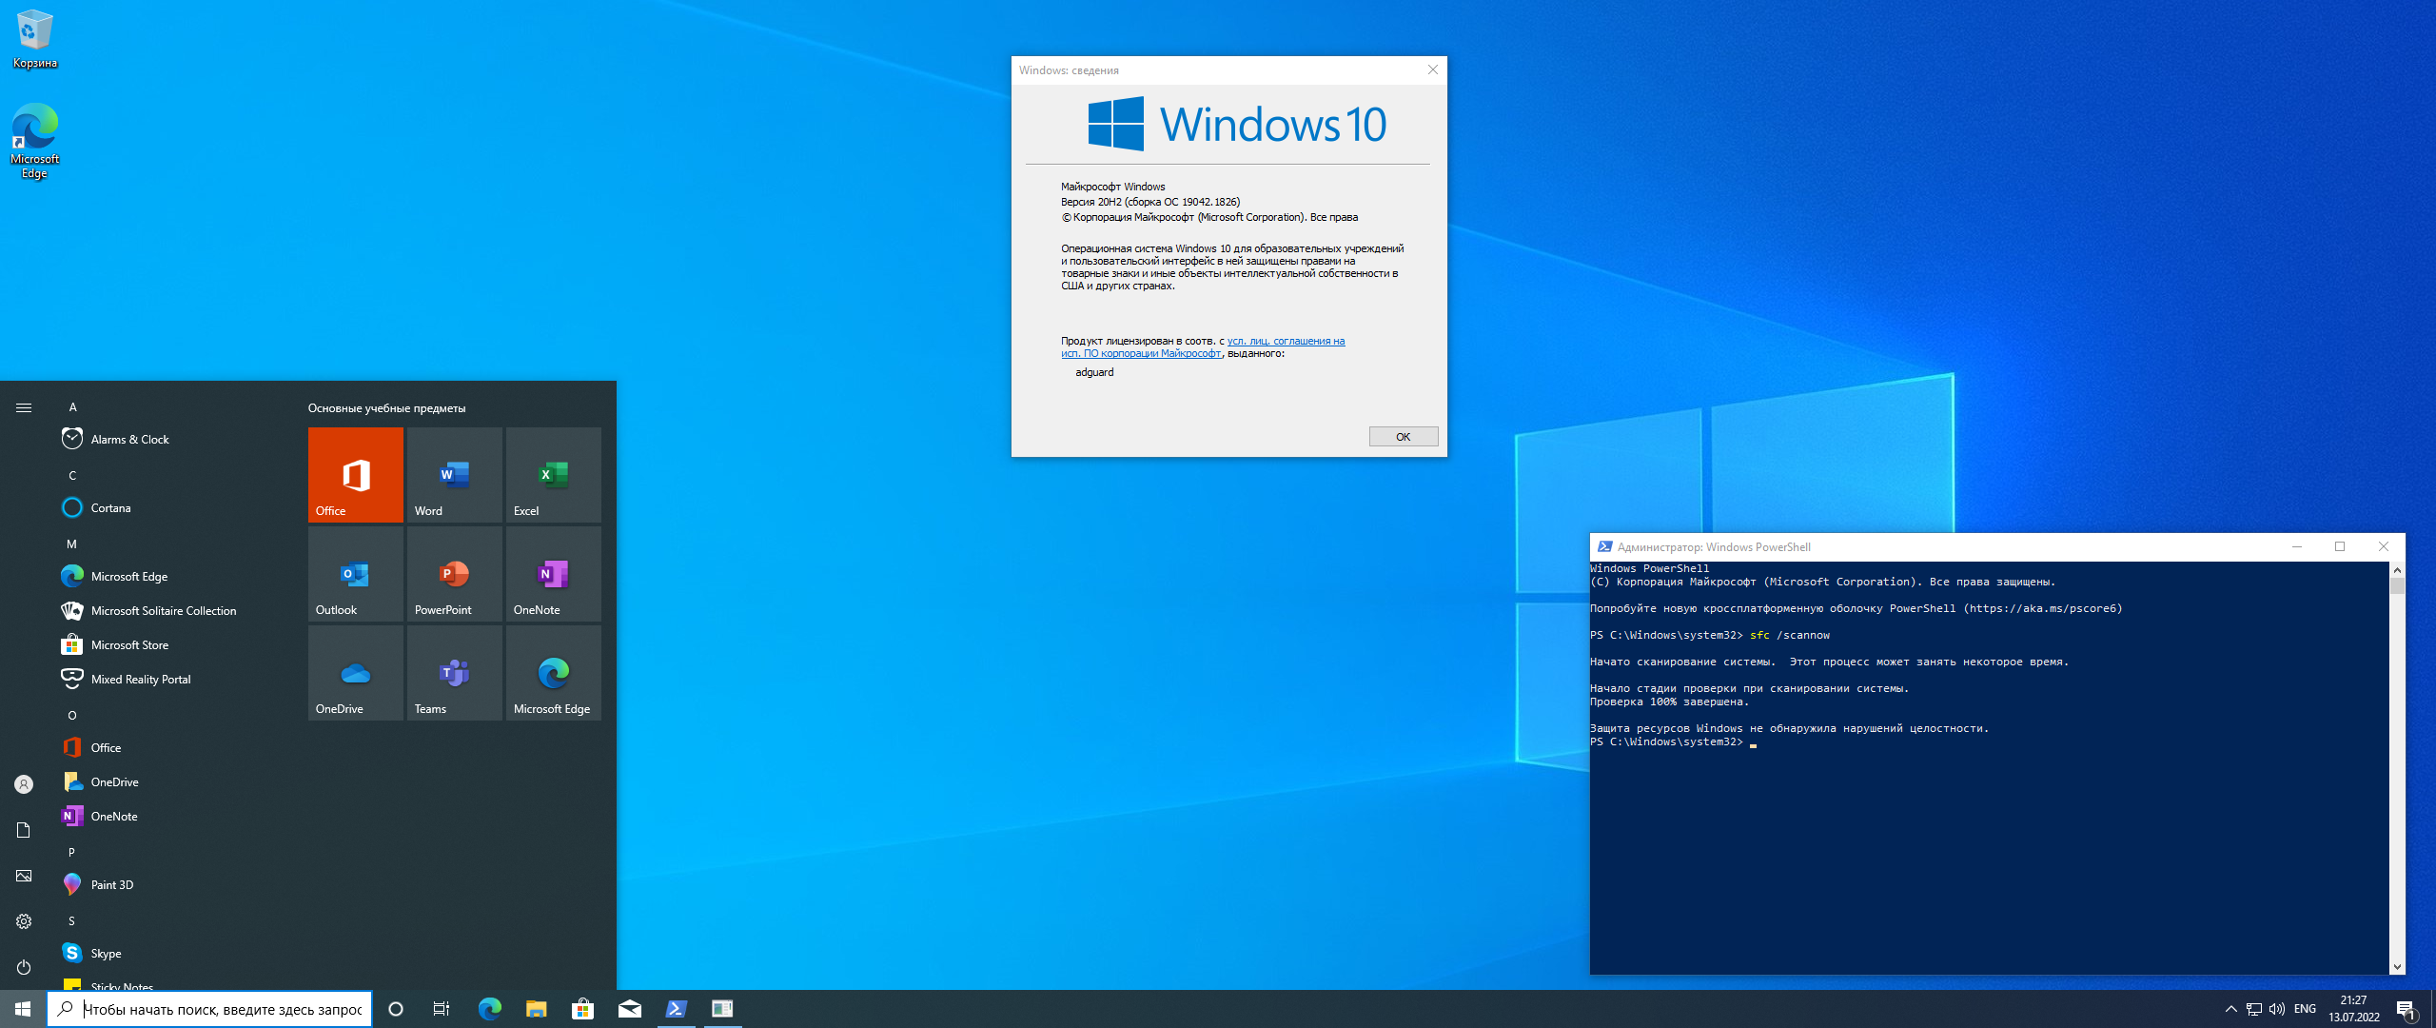
Task: Select the Корзина desktop icon
Action: (35, 39)
